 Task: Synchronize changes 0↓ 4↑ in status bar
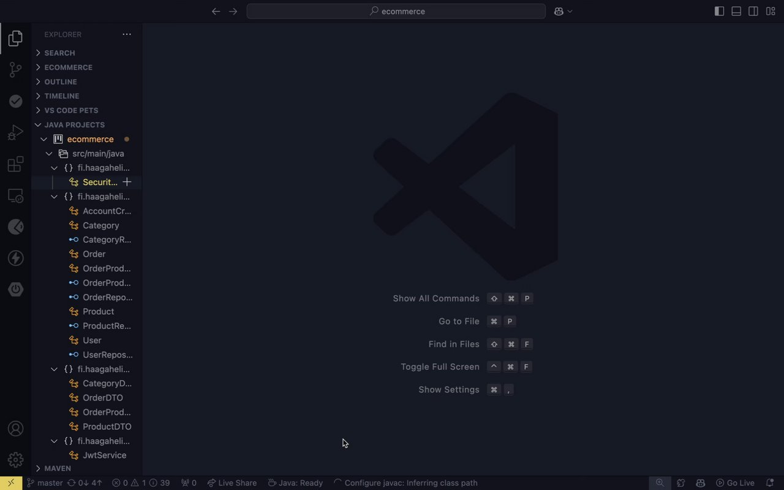[85, 483]
